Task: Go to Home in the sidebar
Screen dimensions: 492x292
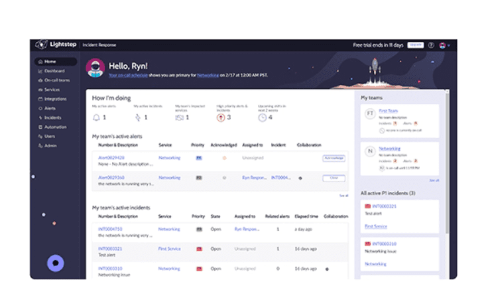Action: (x=56, y=62)
